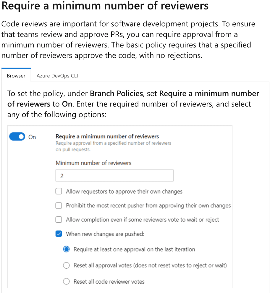Choose the Reset all approval votes radio option
This screenshot has width=270, height=293.
click(x=66, y=265)
